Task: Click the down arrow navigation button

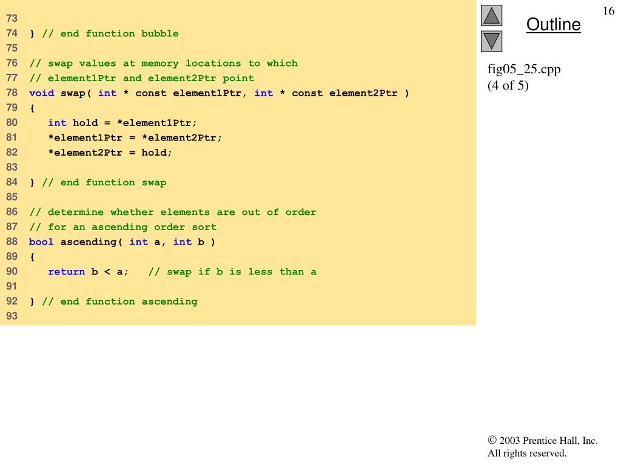Action: [x=491, y=41]
